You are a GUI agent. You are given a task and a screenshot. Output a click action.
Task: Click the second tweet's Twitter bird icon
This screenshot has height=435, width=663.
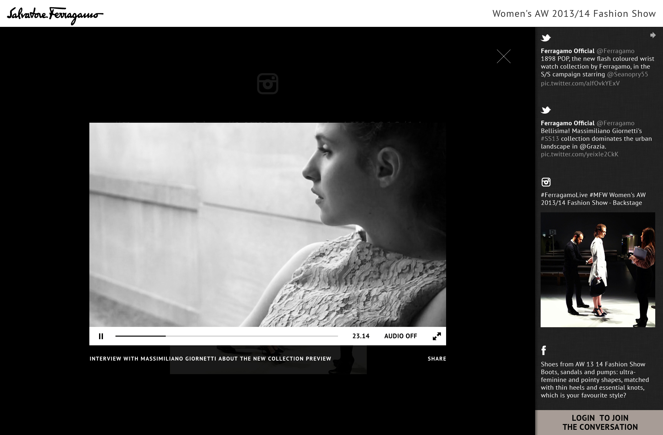click(x=546, y=110)
